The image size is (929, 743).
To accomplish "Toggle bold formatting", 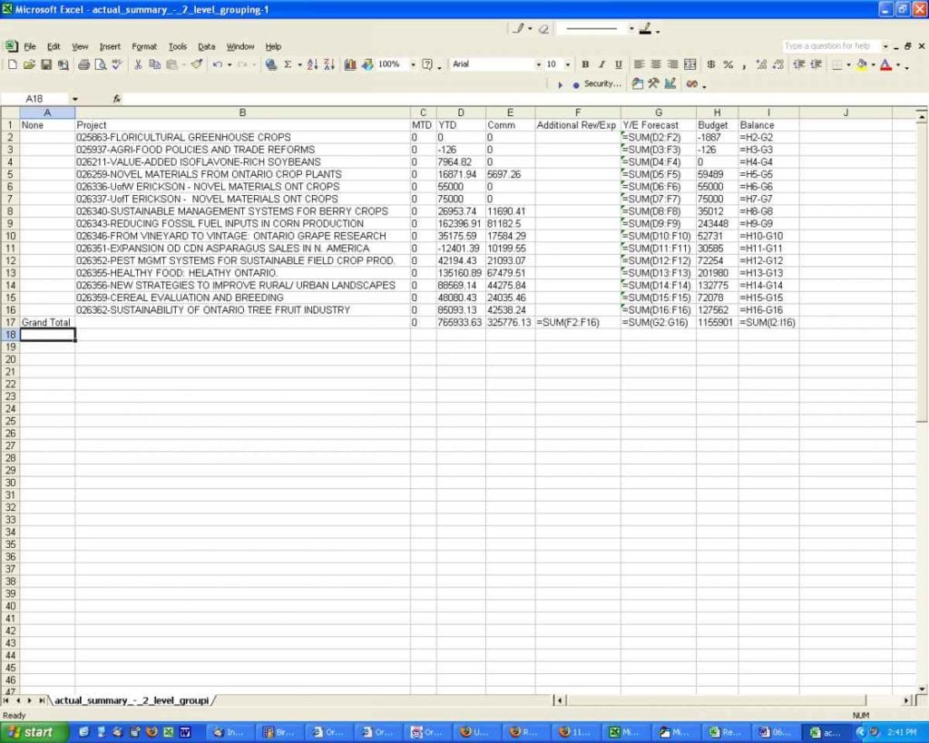I will point(585,64).
